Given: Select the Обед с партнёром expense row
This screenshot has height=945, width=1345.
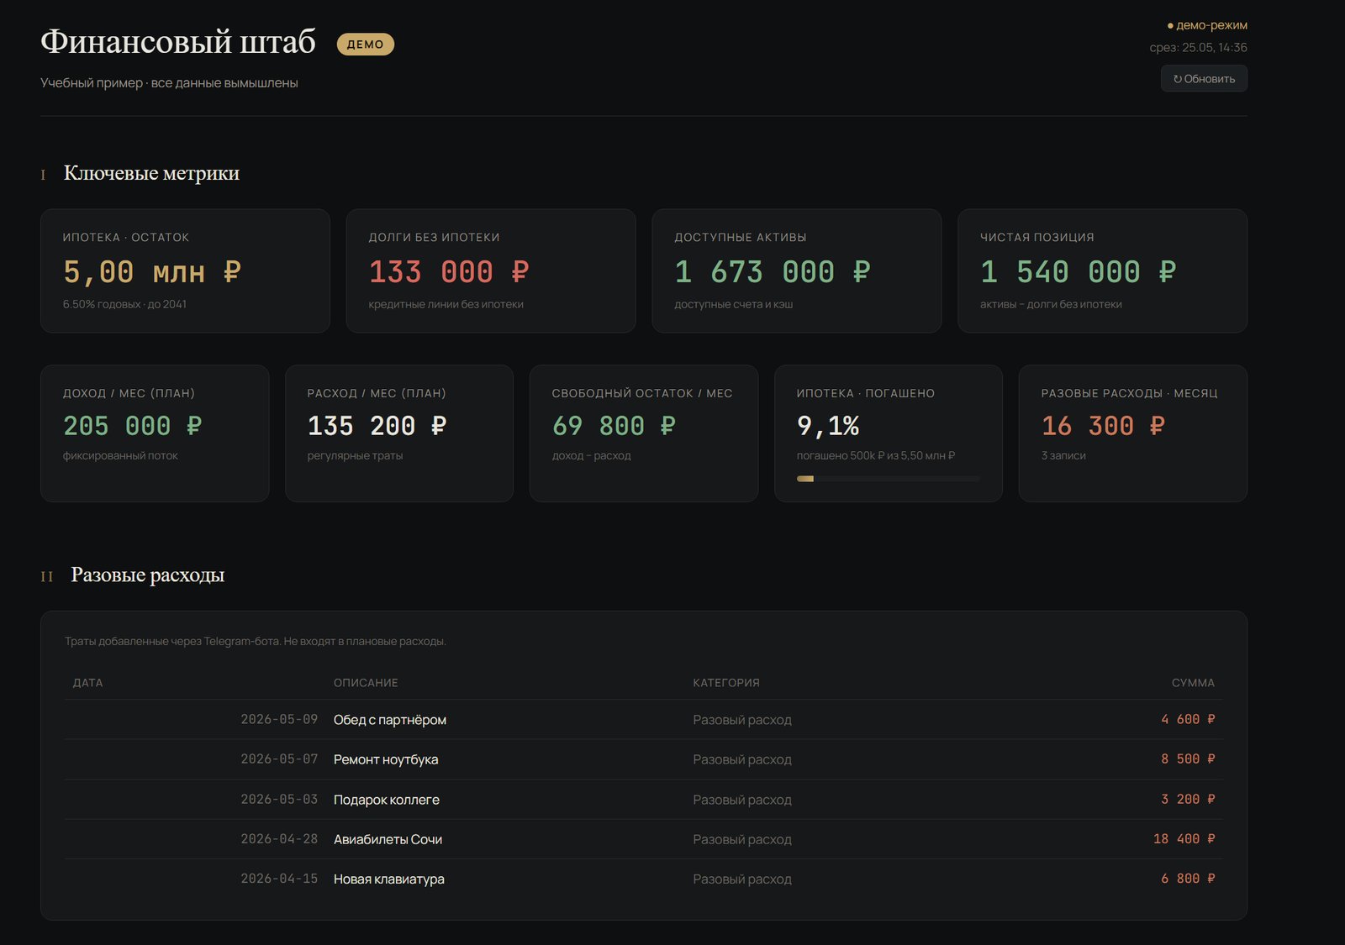Looking at the screenshot, I should 644,720.
